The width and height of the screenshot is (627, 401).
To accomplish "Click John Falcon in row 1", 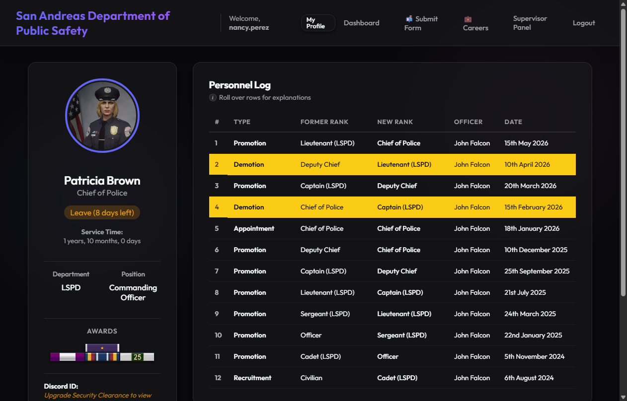I will pyautogui.click(x=472, y=143).
